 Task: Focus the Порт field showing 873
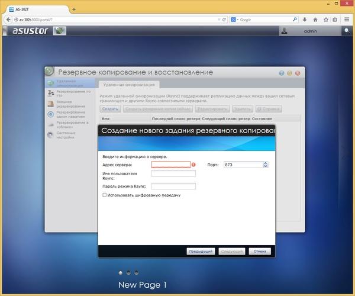[x=243, y=165]
